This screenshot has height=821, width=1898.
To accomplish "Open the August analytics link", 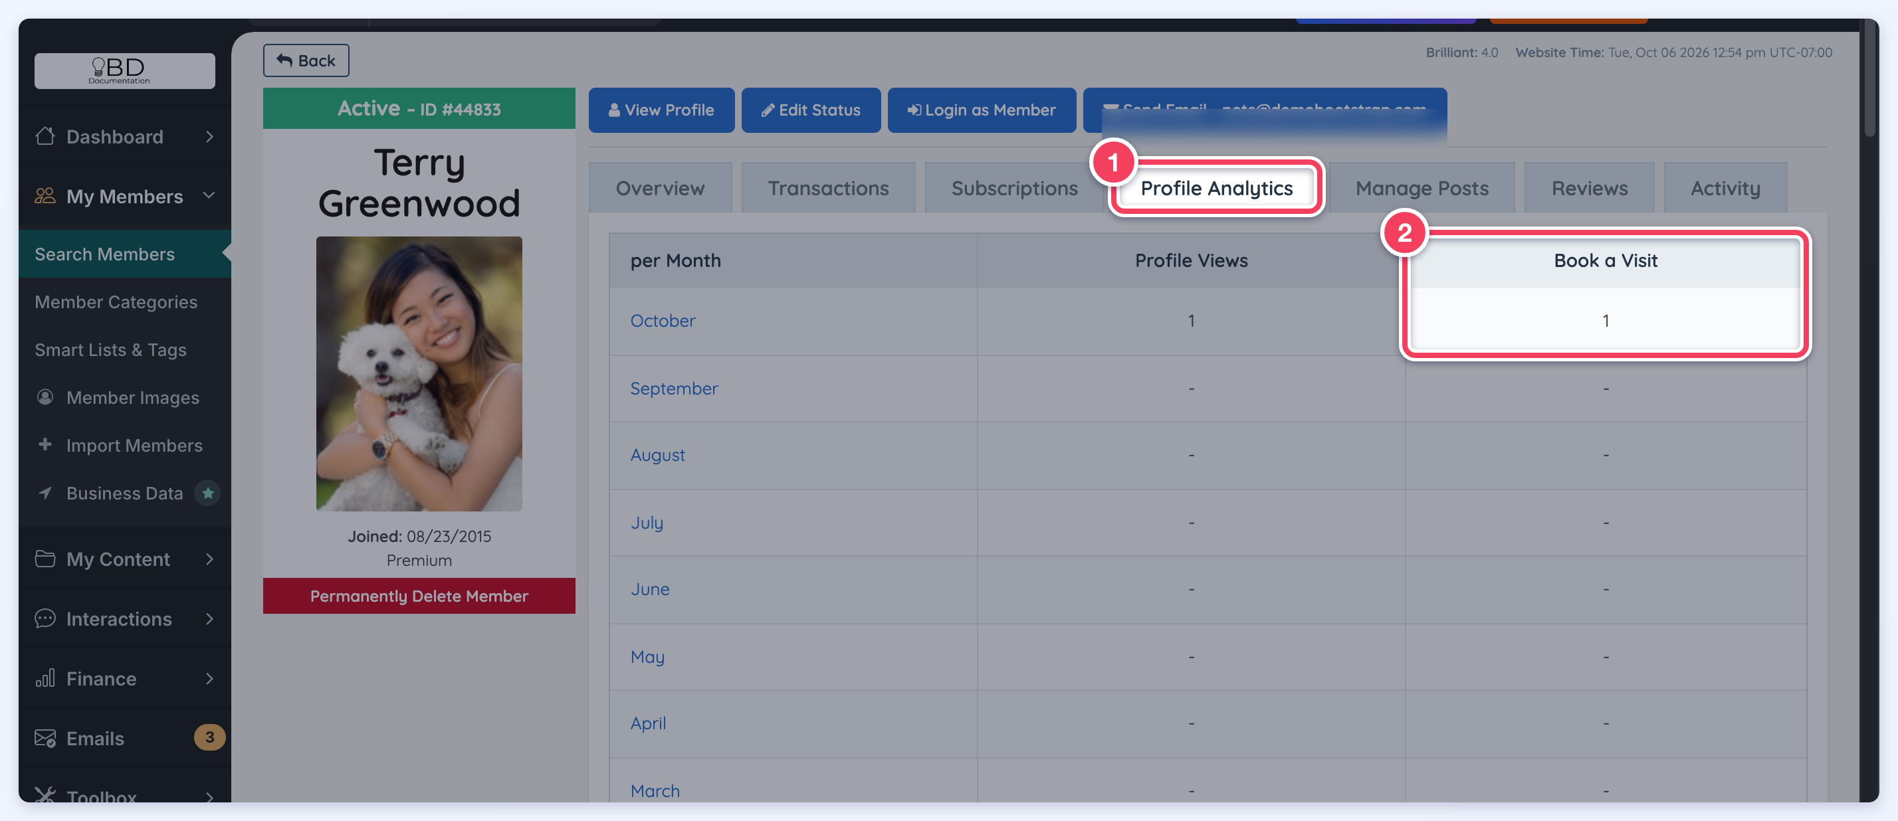I will pyautogui.click(x=657, y=455).
